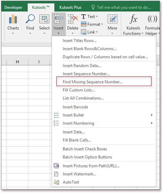
Task: Select column H header
Action: click(x=17, y=62)
